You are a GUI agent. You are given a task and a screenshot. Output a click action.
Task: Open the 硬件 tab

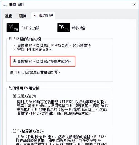pyautogui.click(x=23, y=16)
